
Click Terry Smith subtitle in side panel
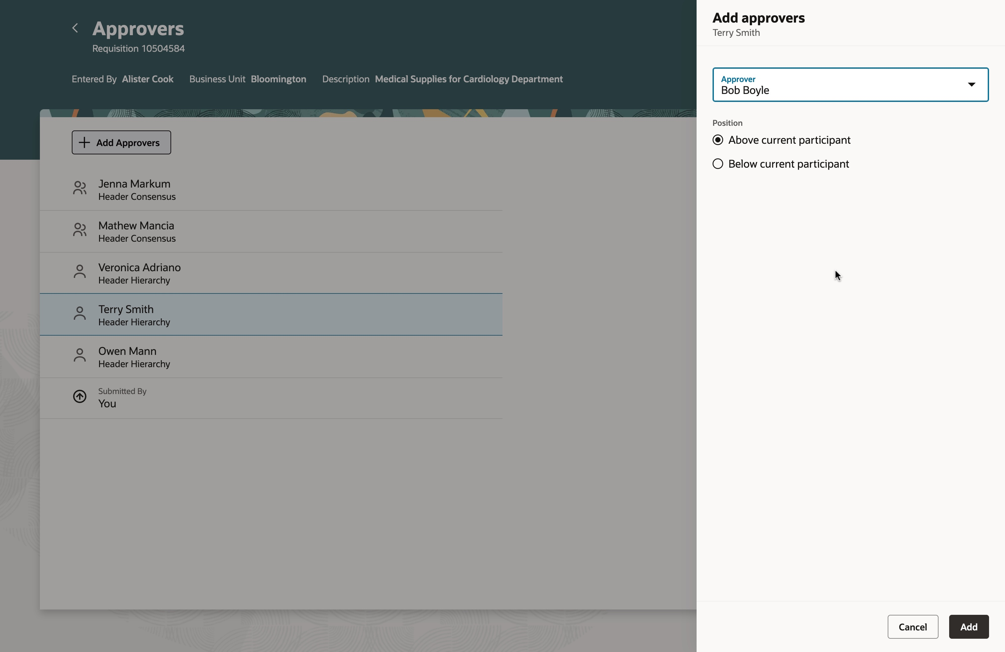coord(736,33)
